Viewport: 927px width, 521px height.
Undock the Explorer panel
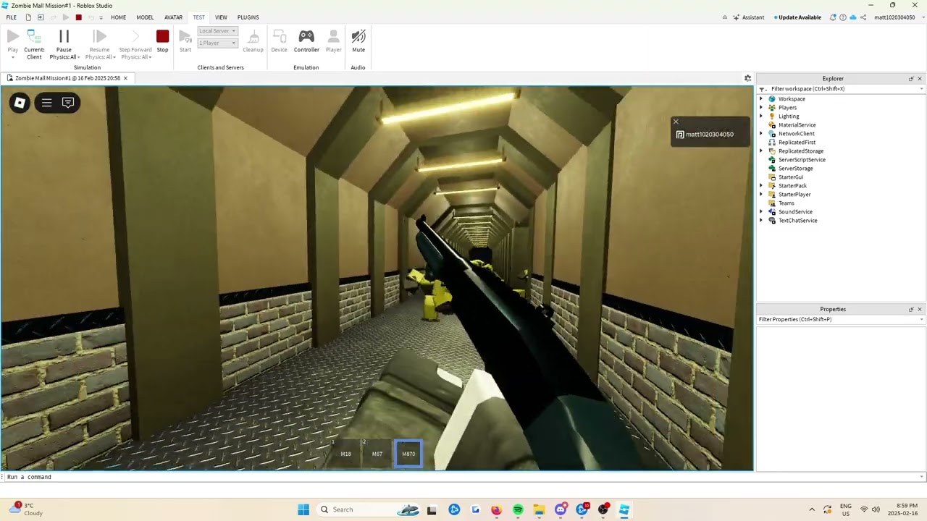(x=911, y=79)
